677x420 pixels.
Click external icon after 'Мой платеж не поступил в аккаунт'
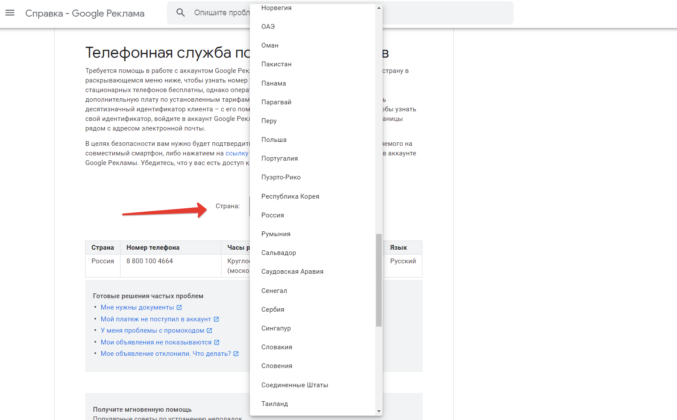(x=216, y=319)
